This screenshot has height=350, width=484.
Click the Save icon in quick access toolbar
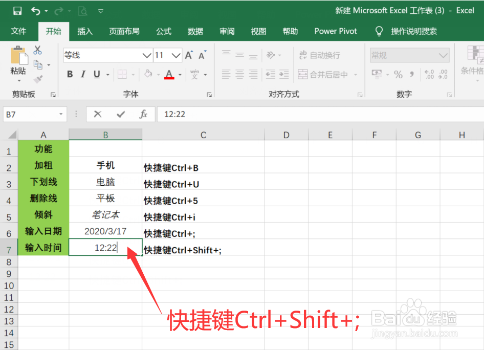click(17, 11)
